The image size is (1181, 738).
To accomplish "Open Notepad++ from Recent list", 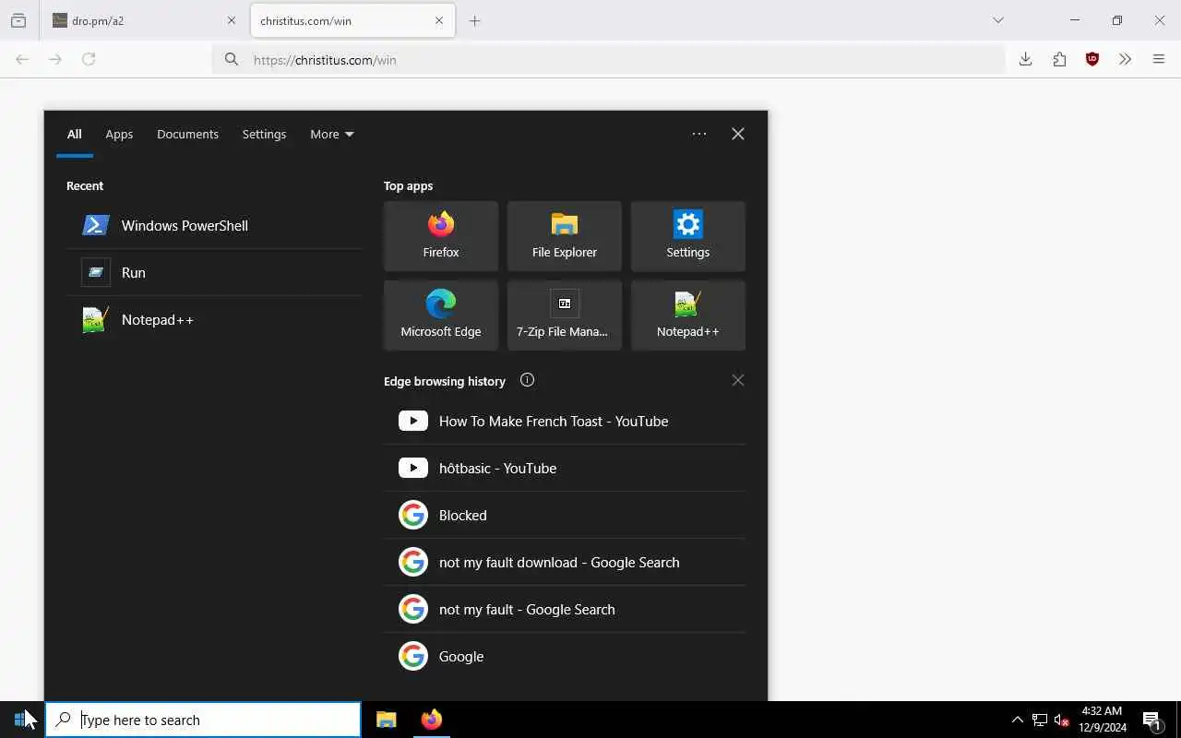I will click(x=214, y=319).
